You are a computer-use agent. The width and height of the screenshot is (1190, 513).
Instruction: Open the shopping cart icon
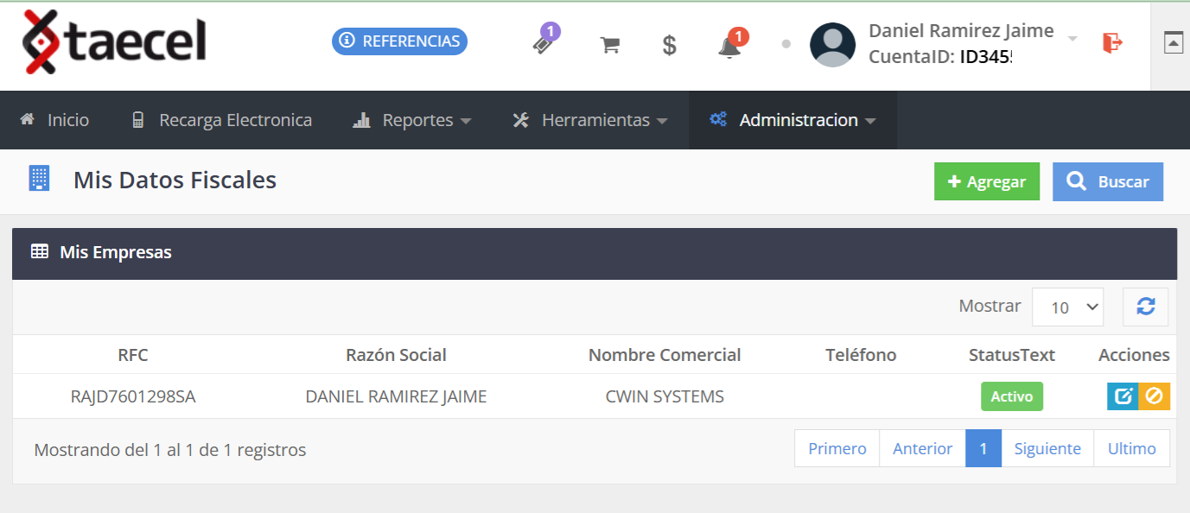610,45
